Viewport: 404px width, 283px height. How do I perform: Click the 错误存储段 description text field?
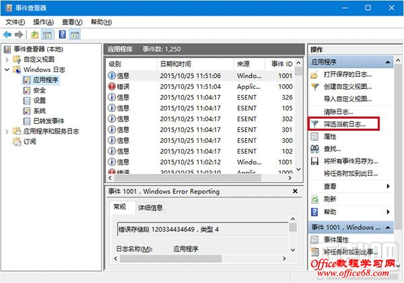pos(203,229)
